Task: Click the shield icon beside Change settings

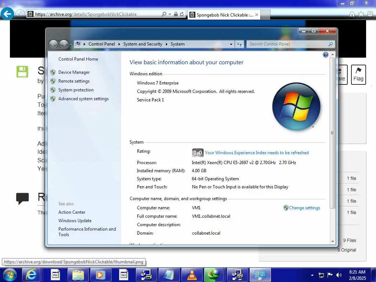Action: coord(286,208)
